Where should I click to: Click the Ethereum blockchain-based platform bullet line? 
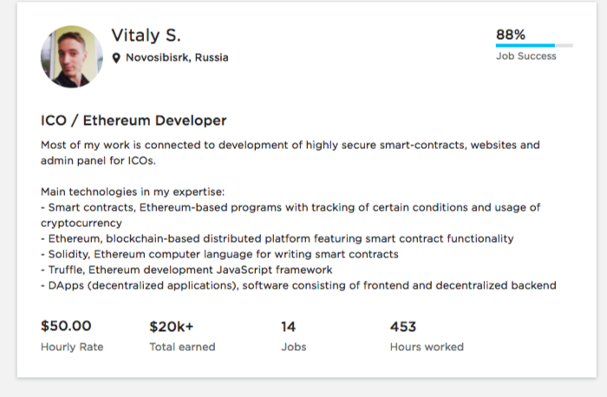click(277, 238)
